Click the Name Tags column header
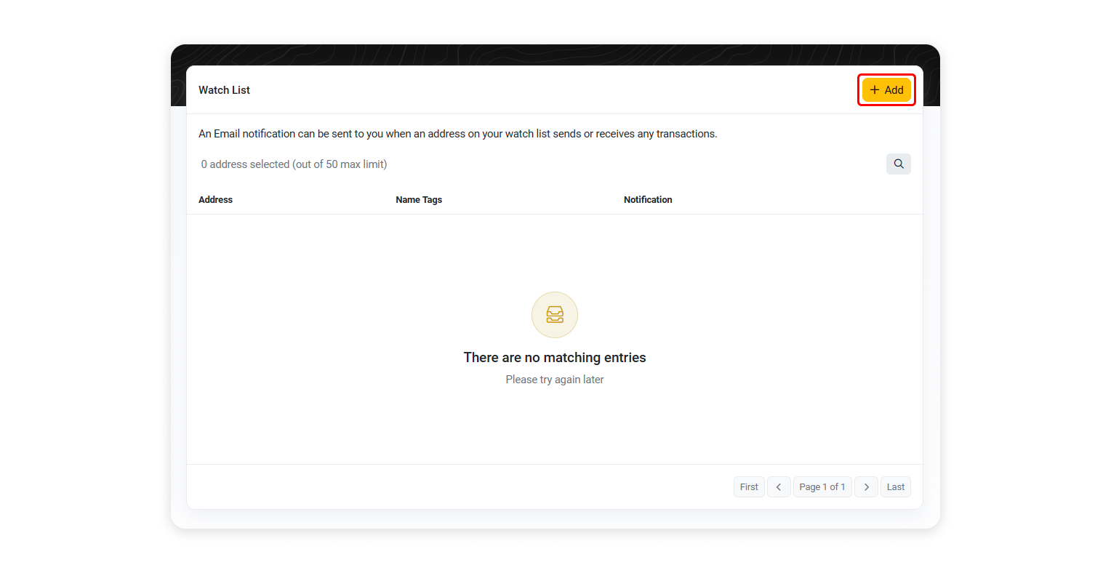 click(x=419, y=200)
